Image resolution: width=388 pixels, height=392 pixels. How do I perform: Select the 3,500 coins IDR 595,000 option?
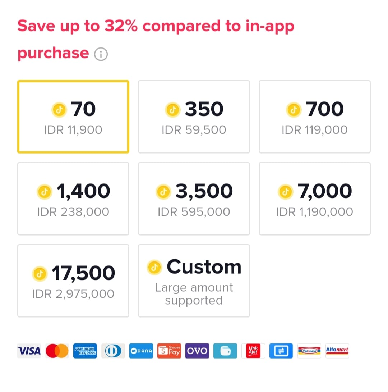click(x=194, y=199)
